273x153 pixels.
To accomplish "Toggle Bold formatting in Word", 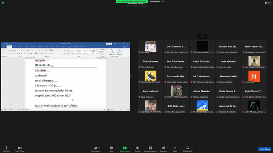I will 10,53.
